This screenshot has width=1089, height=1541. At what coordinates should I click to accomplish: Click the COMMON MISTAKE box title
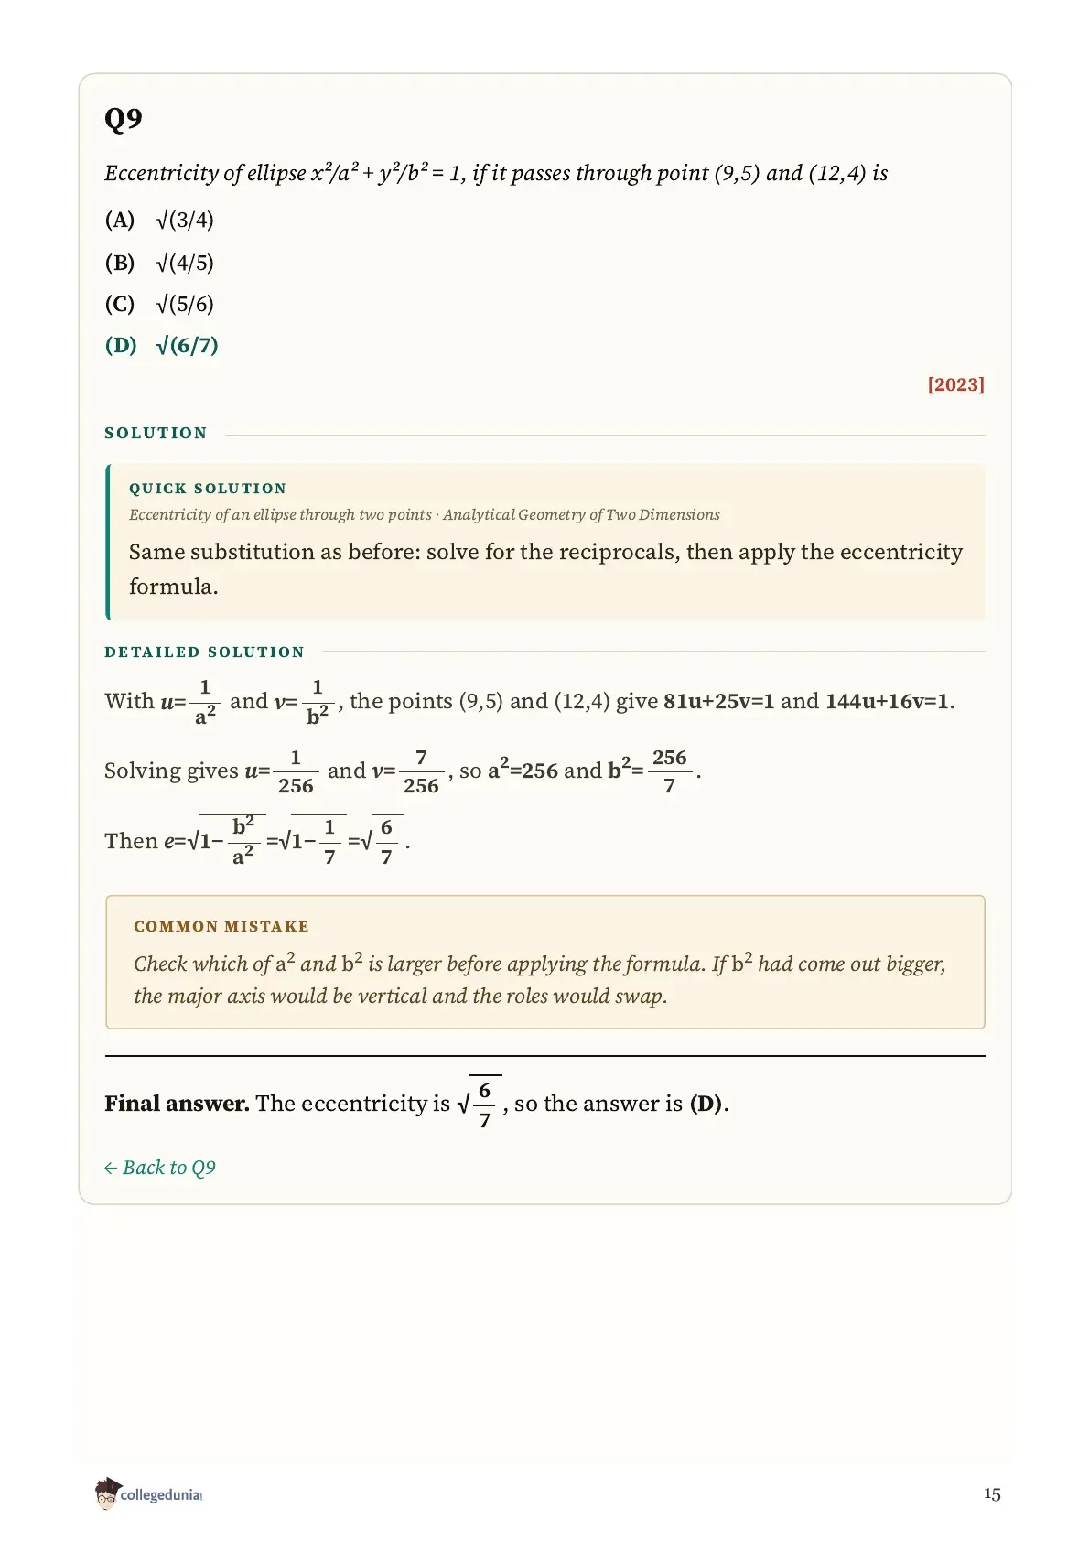(x=221, y=926)
